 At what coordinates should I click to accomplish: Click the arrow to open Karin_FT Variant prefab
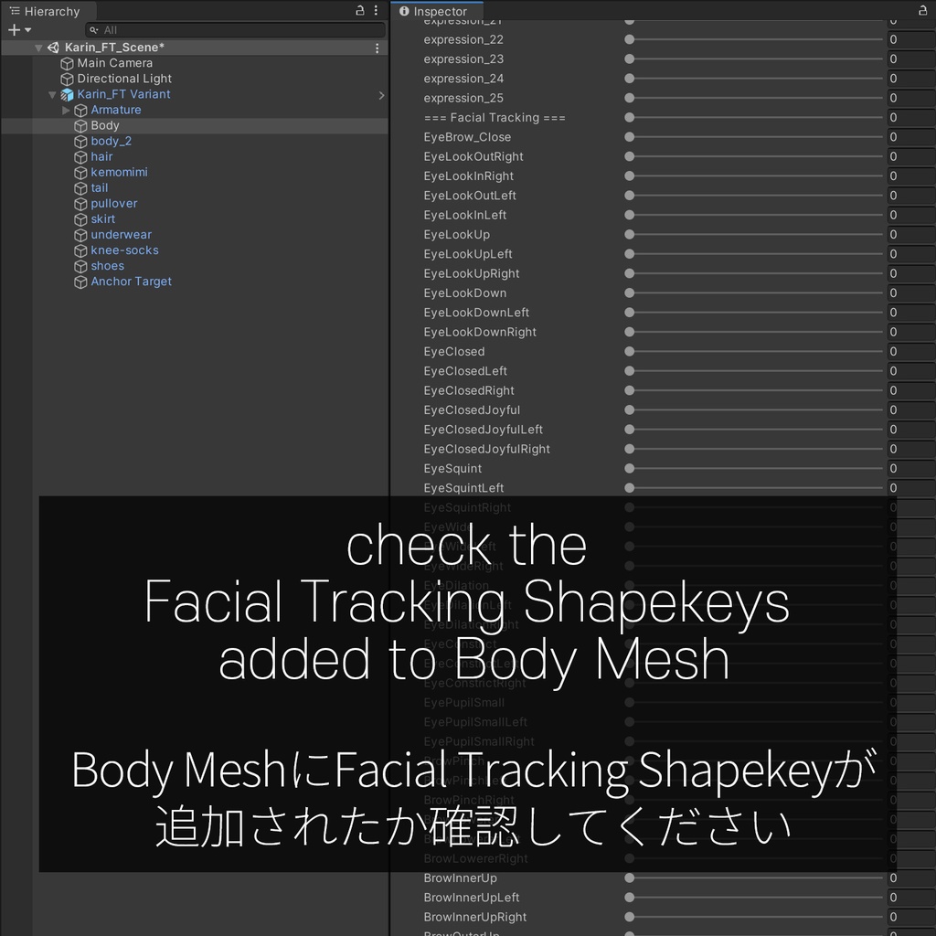[x=382, y=94]
